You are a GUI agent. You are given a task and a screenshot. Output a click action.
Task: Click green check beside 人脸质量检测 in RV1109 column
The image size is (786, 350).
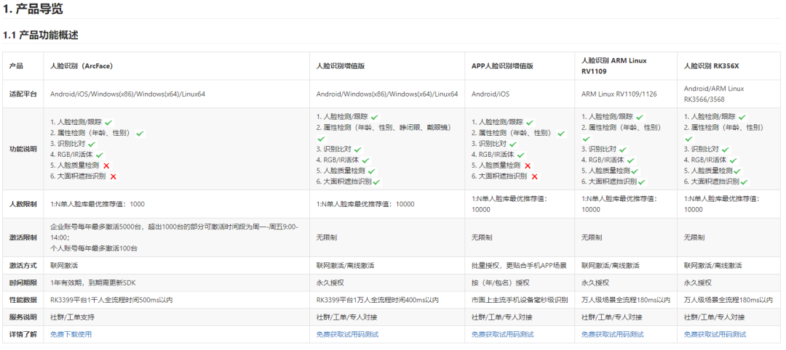tap(635, 171)
